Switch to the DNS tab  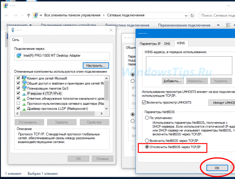167,44
